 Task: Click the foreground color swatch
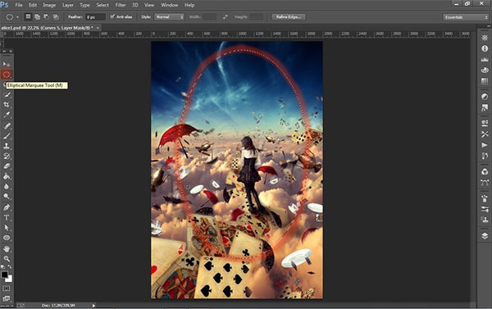pyautogui.click(x=4, y=275)
